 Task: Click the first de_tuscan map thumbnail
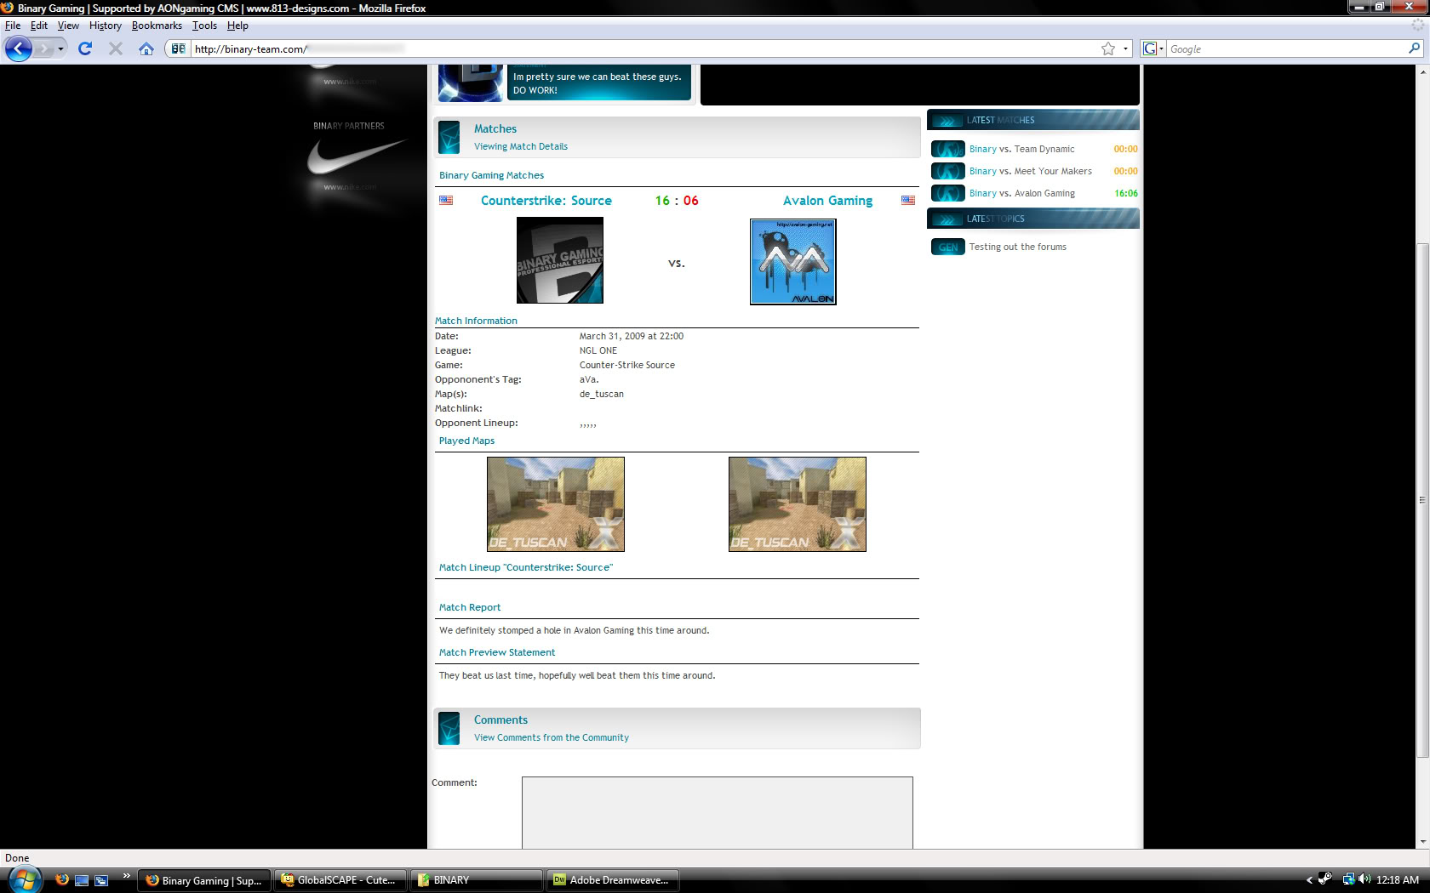click(556, 504)
